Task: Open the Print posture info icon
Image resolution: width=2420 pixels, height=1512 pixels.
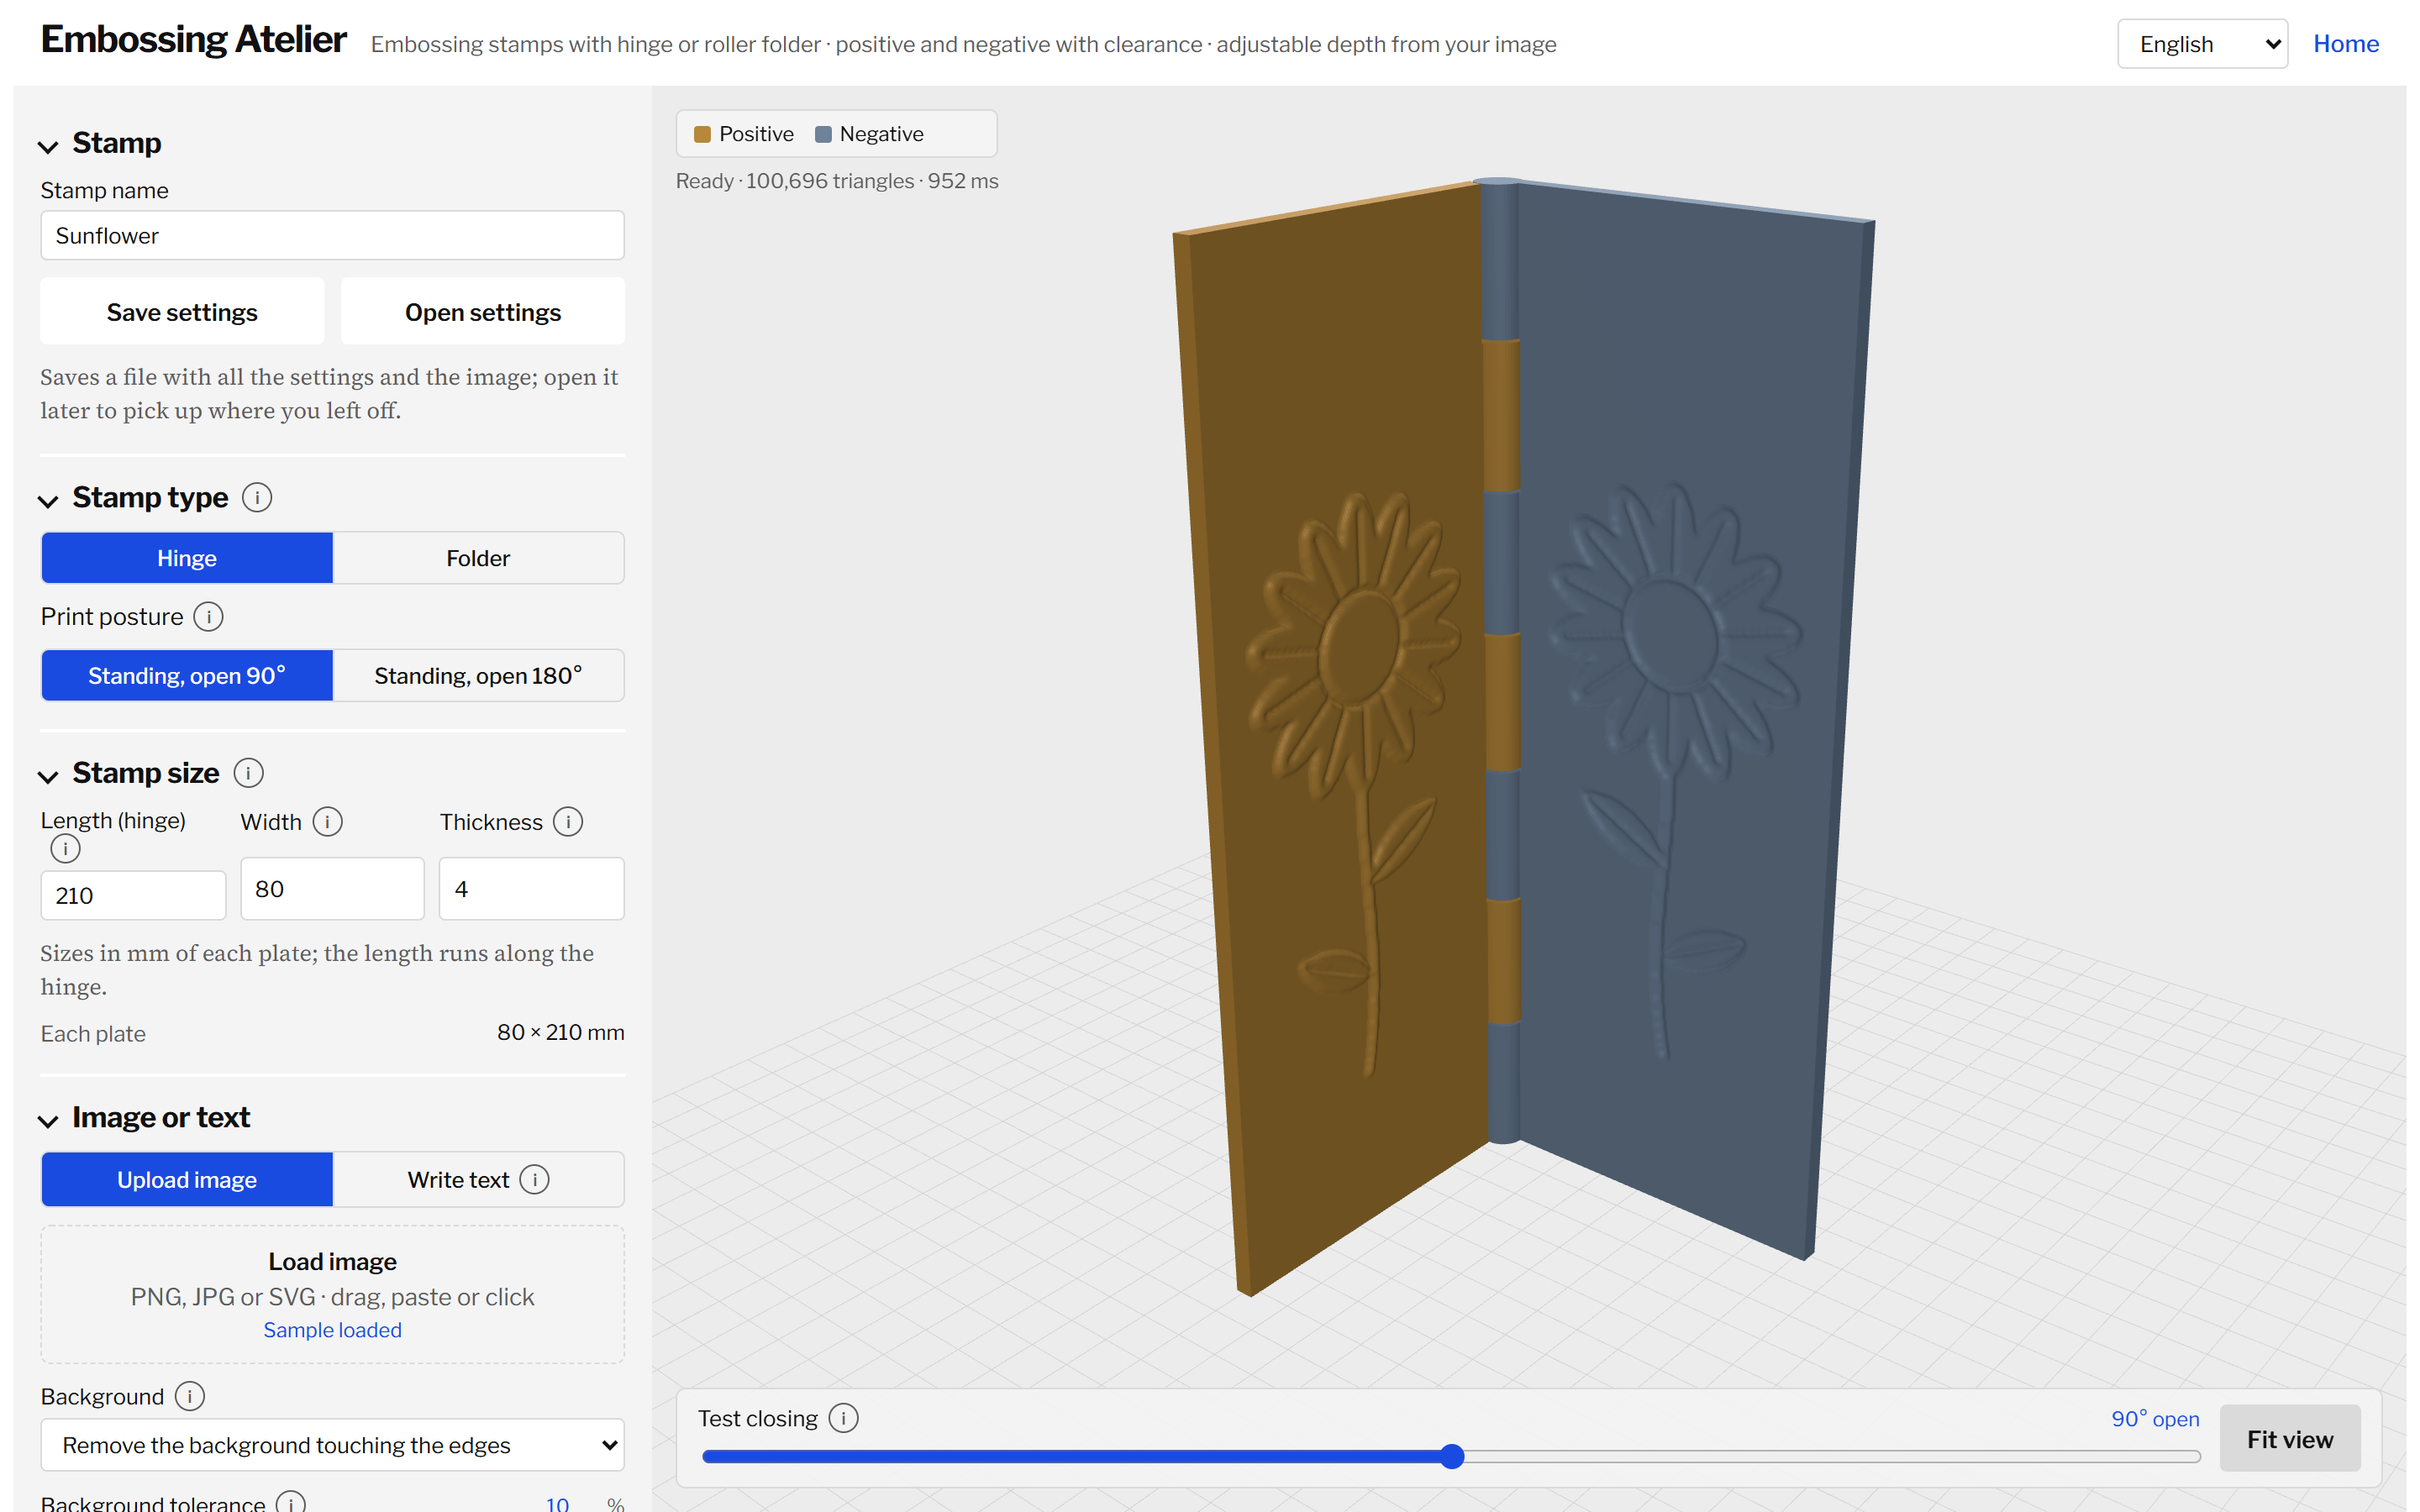Action: pyautogui.click(x=208, y=616)
